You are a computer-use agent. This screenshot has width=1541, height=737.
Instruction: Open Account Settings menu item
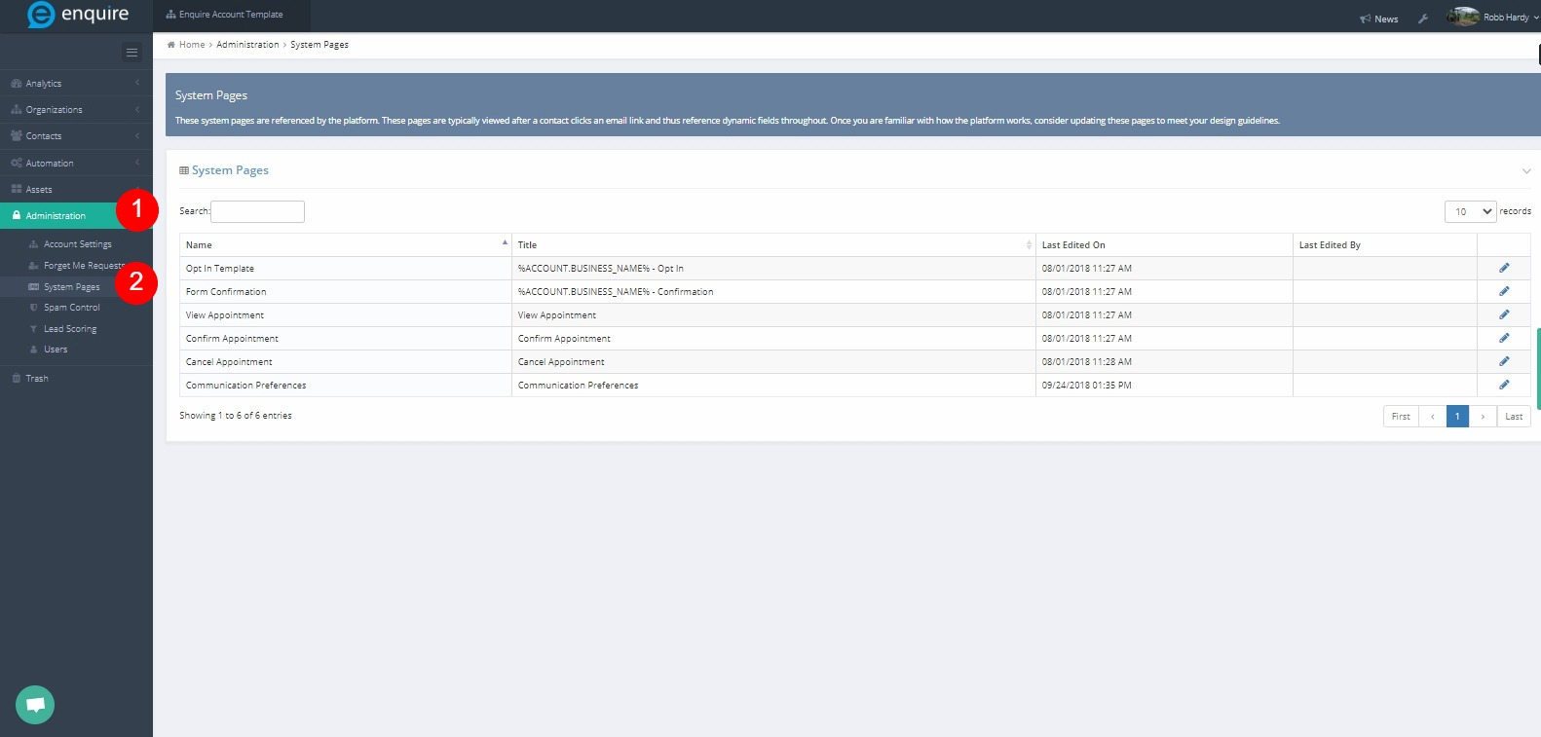[78, 244]
